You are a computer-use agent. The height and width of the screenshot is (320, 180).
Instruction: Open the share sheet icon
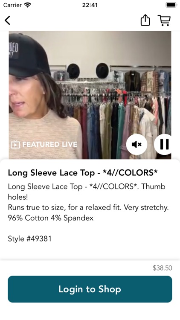(x=145, y=20)
